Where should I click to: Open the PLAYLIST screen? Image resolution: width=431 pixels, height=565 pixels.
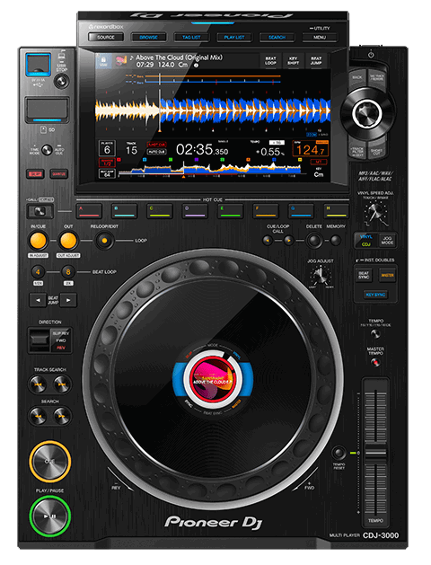(x=234, y=37)
